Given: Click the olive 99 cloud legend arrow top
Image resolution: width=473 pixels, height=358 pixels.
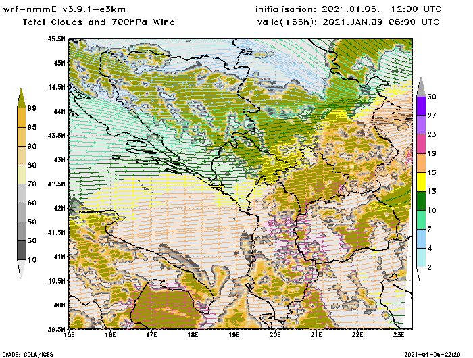Looking at the screenshot, I should 21,99.
